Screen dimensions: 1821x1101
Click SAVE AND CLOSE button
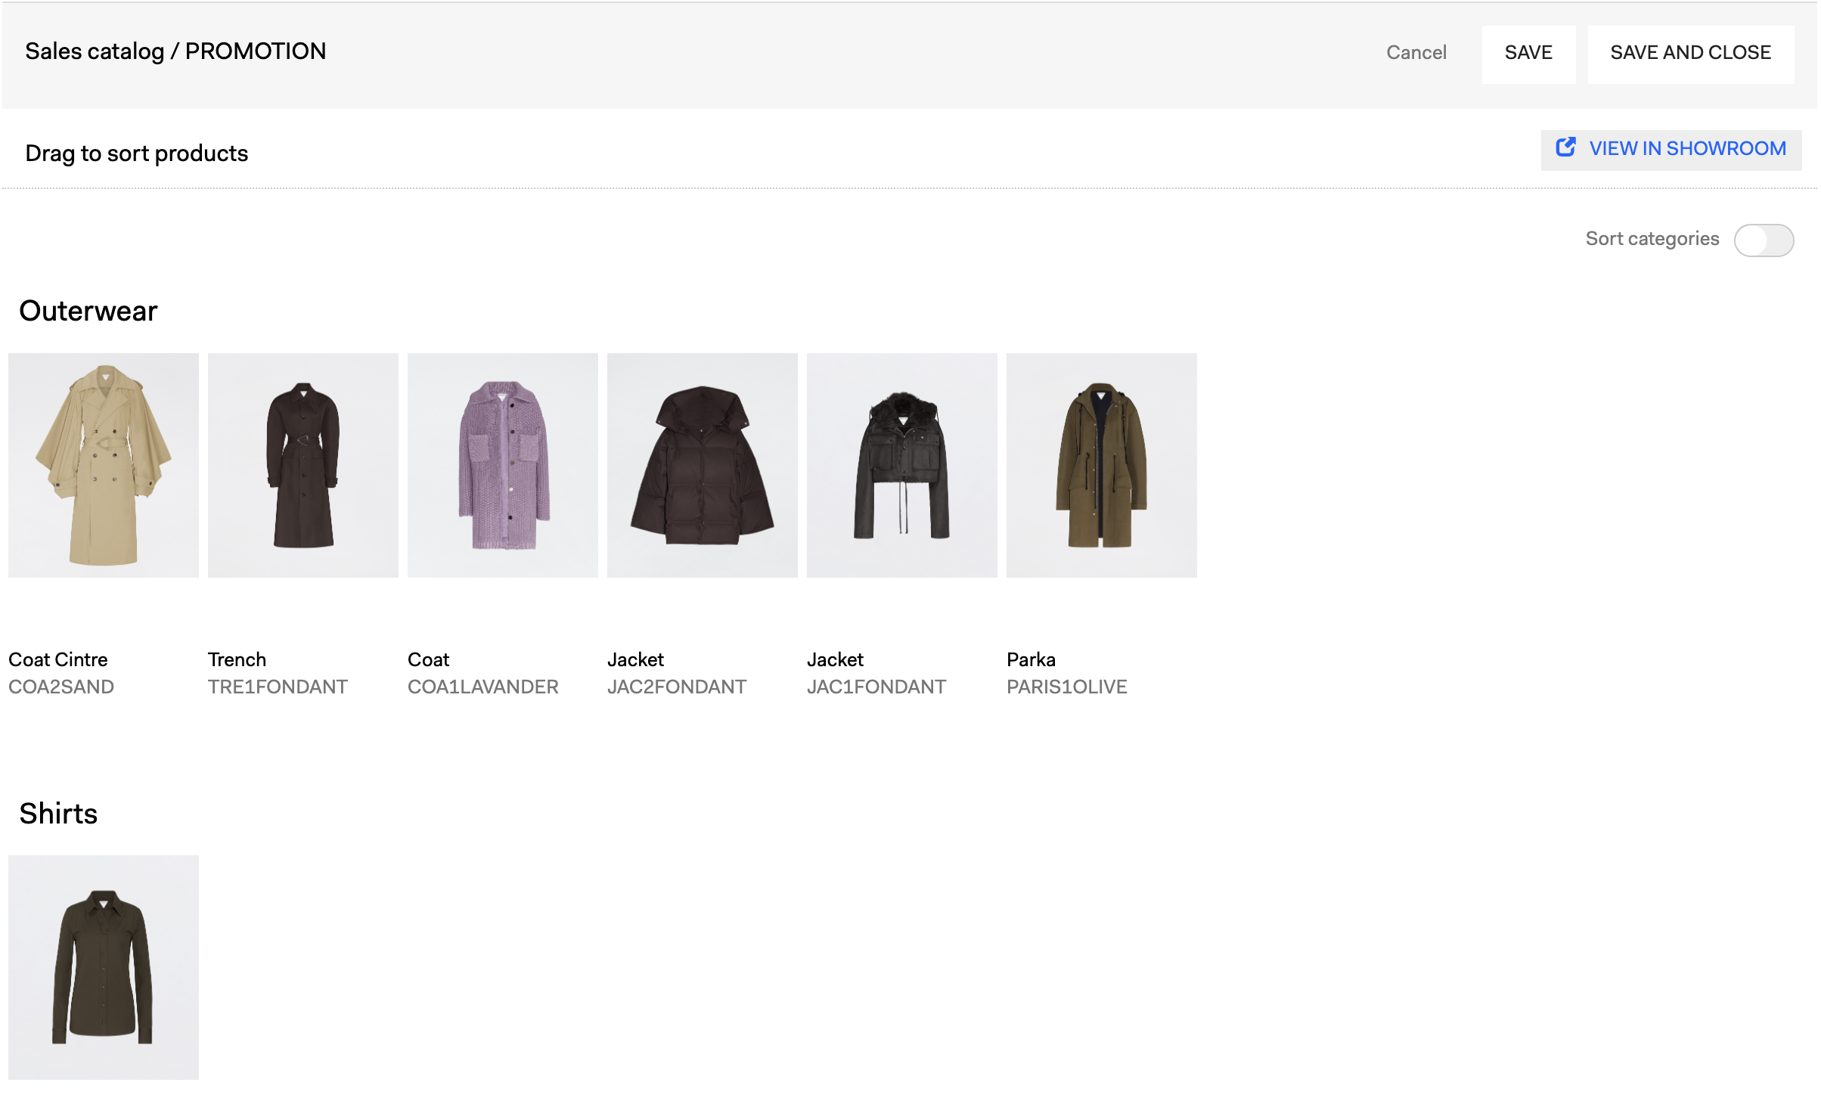point(1690,54)
